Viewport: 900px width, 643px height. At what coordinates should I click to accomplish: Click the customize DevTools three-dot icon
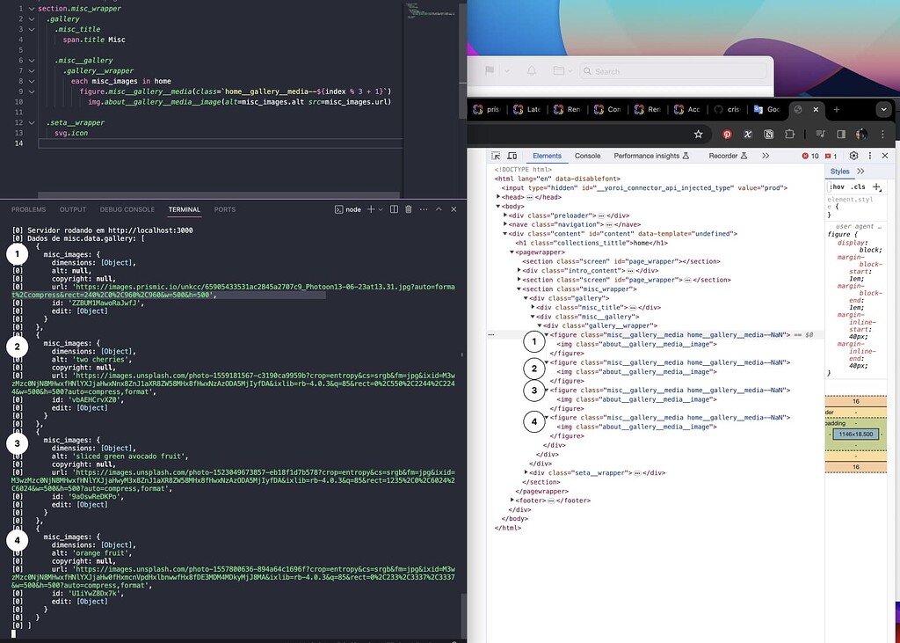coord(870,156)
